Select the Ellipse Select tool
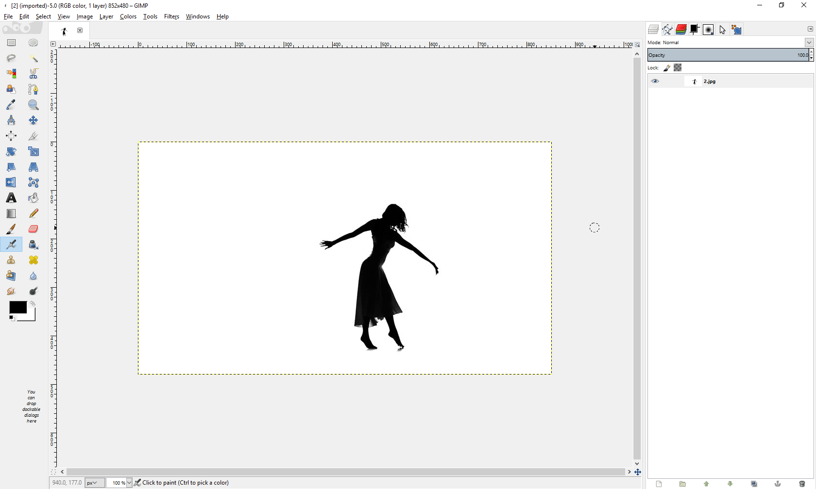 [x=33, y=43]
